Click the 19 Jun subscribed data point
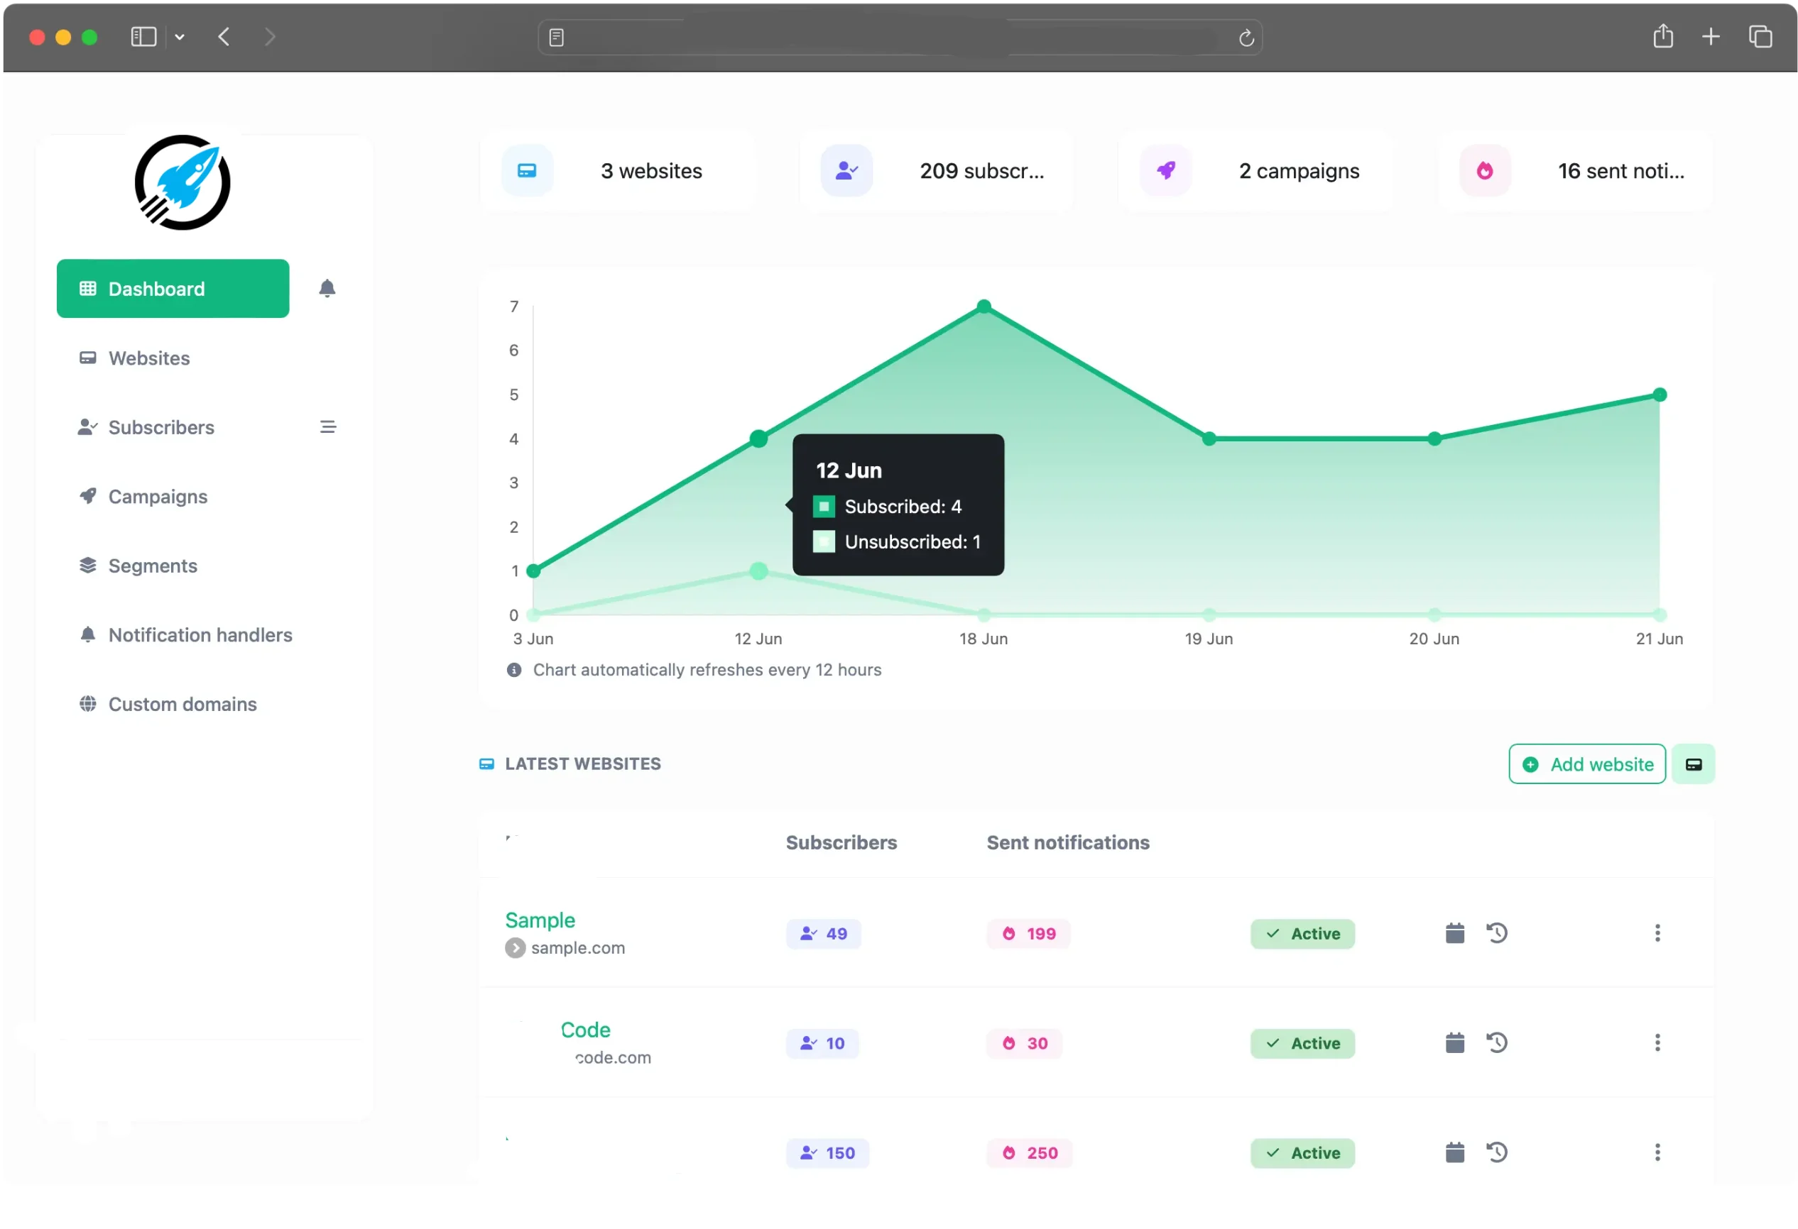1798x1229 pixels. [1209, 439]
